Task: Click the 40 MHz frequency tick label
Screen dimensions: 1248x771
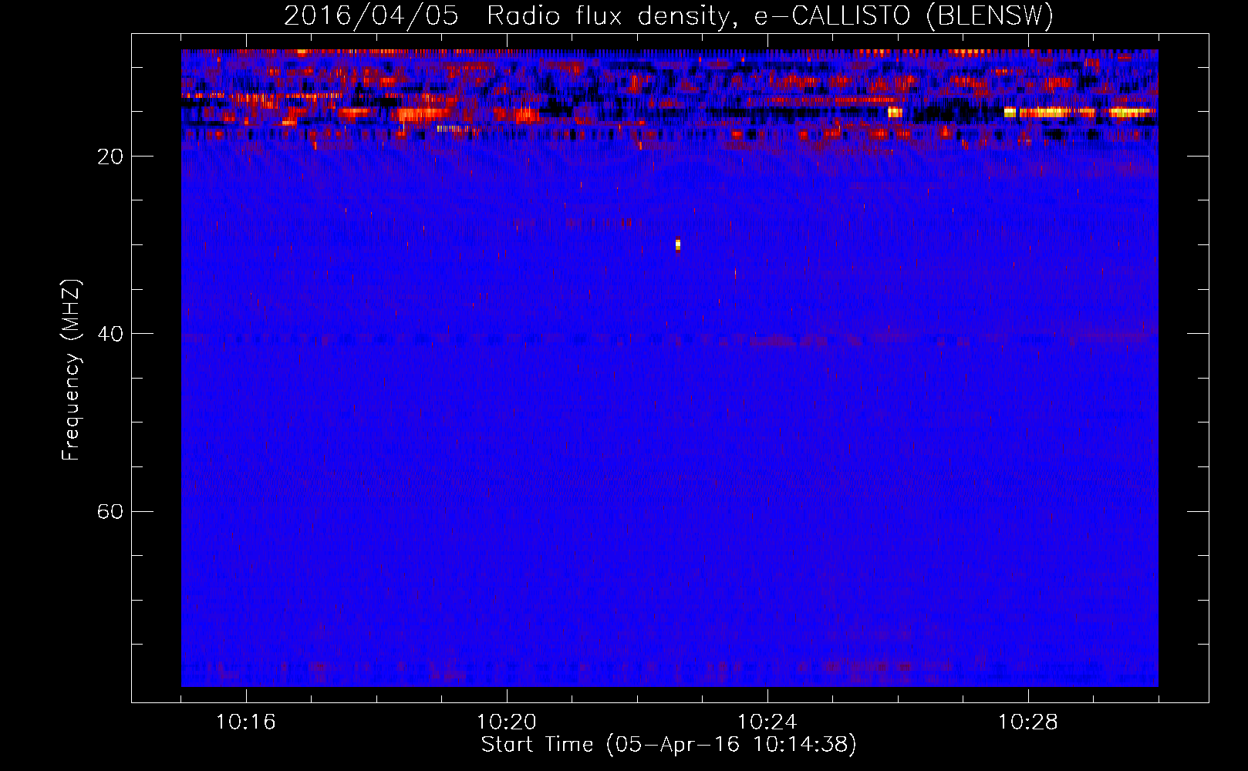Action: pyautogui.click(x=110, y=334)
